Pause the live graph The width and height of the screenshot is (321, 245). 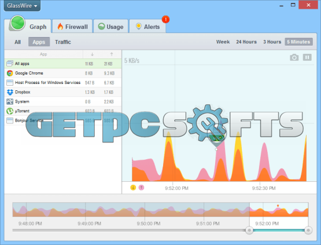click(307, 57)
